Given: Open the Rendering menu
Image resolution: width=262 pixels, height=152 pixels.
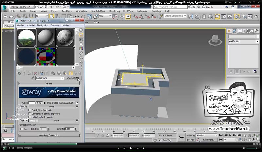Looking at the screenshot, I should [x=114, y=11].
